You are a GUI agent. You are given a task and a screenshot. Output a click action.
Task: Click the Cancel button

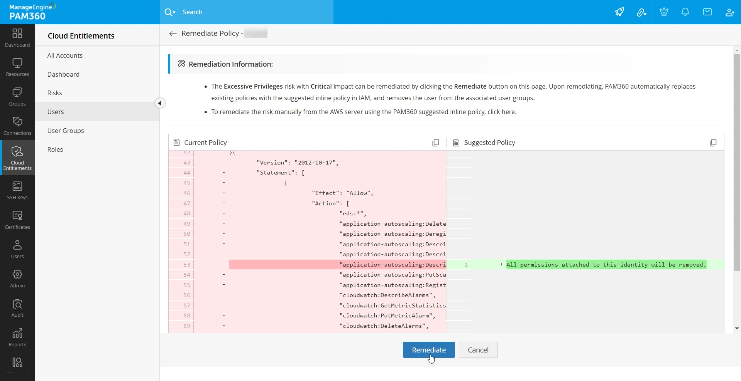[x=478, y=350]
